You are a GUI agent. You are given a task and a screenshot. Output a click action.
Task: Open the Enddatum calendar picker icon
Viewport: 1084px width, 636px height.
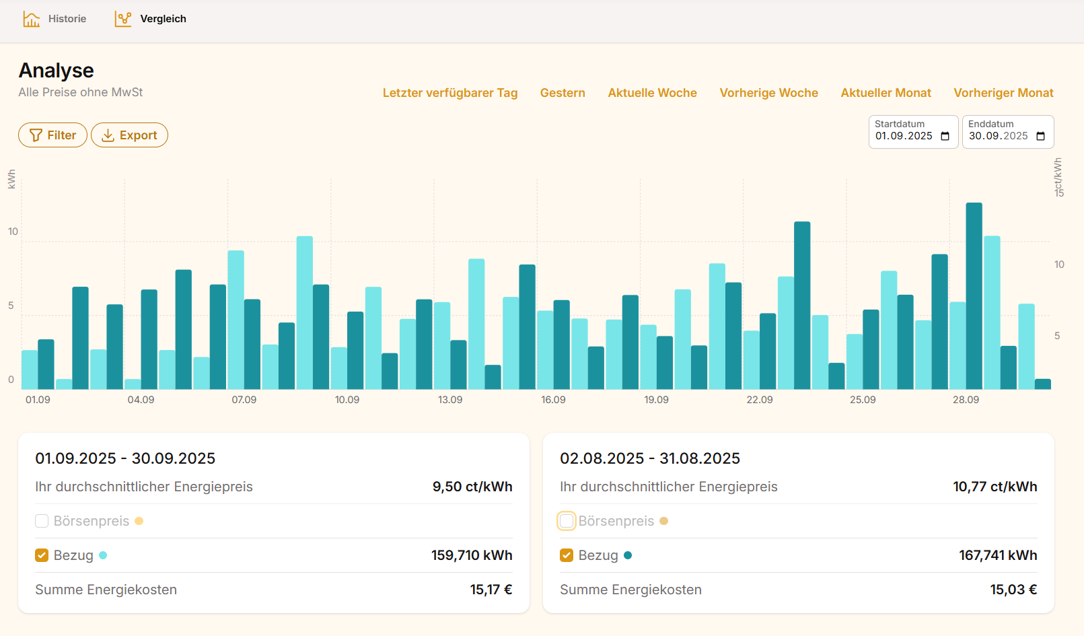(1040, 137)
